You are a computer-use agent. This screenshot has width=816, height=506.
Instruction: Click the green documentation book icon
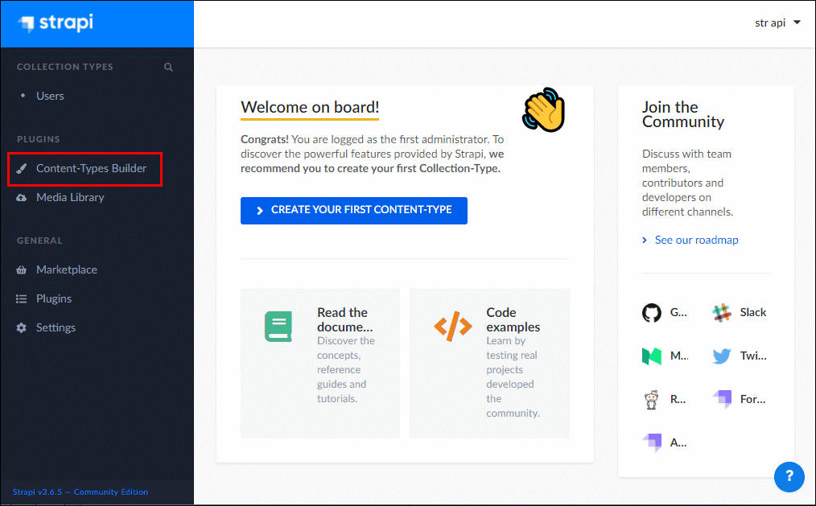click(278, 327)
